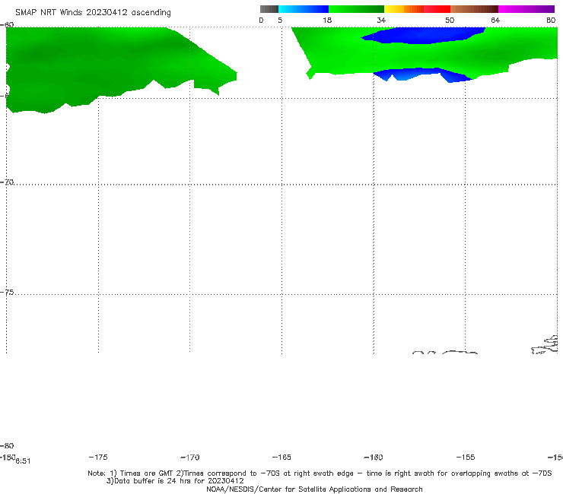Image resolution: width=563 pixels, height=494 pixels.
Task: Click the magenta-purple segment of the color bar
Action: pyautogui.click(x=526, y=9)
